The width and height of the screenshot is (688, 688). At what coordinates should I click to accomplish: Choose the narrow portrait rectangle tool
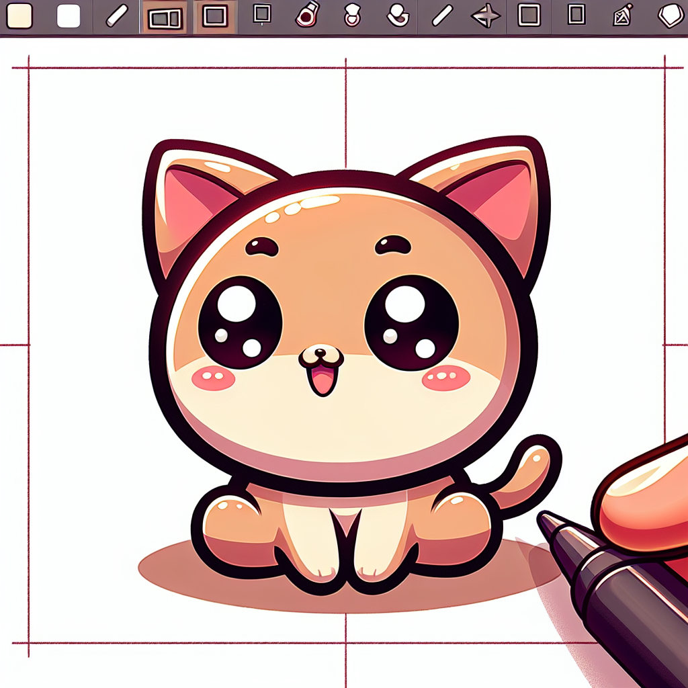pos(576,15)
